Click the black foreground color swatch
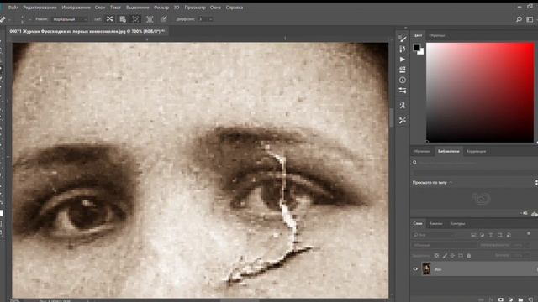Screen dimensions: 538x302 click(417, 48)
